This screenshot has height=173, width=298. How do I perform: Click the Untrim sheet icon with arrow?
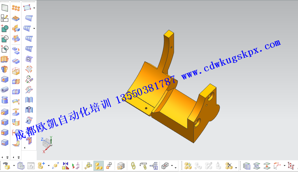click(x=29, y=110)
